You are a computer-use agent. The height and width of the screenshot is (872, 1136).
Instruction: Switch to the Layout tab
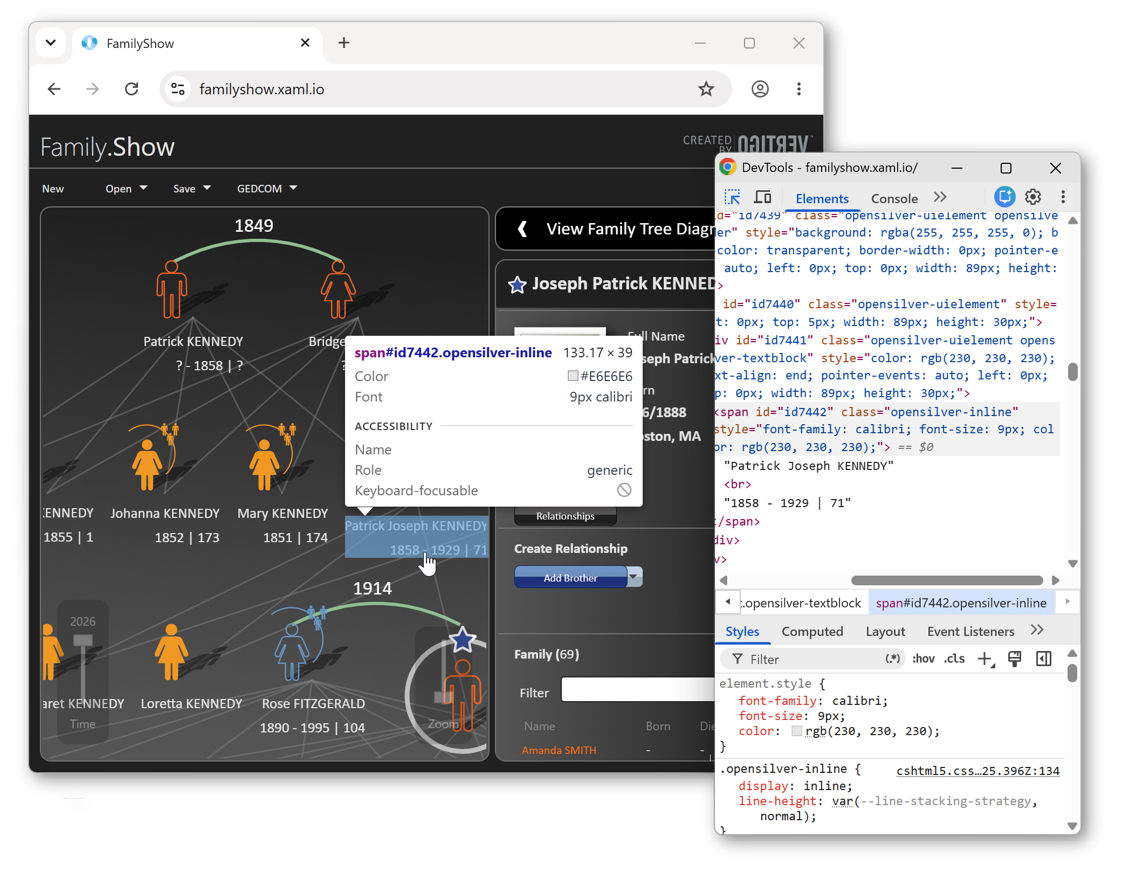pyautogui.click(x=885, y=631)
